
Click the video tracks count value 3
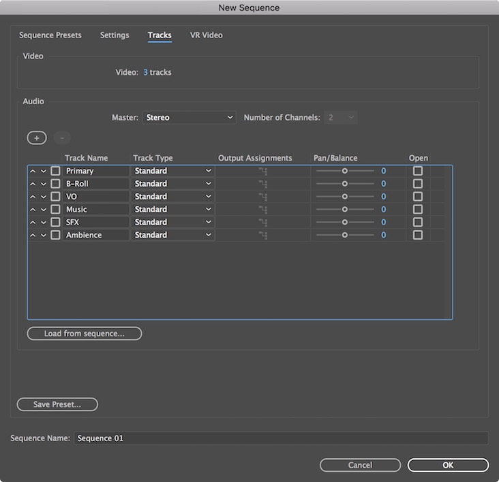click(145, 72)
